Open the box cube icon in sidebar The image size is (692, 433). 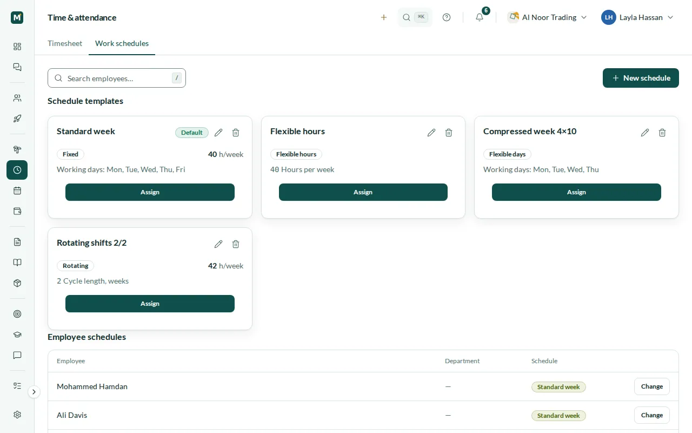click(x=17, y=283)
